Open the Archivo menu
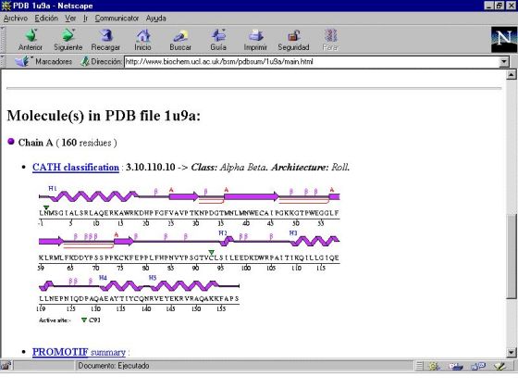Screen dimensions: 518x389 [x=16, y=19]
